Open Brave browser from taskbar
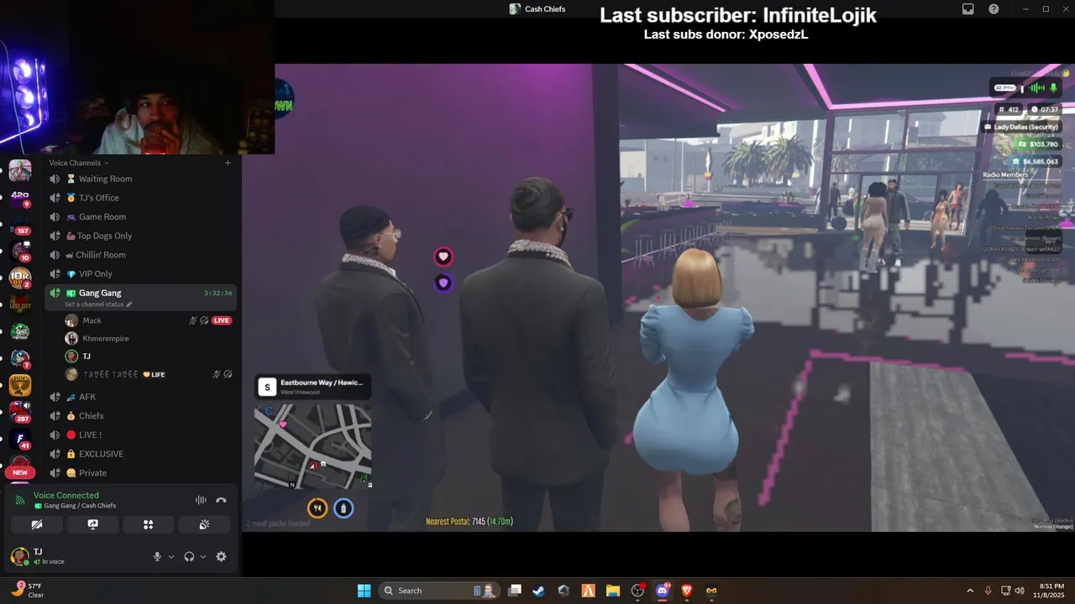This screenshot has width=1075, height=604. point(687,591)
